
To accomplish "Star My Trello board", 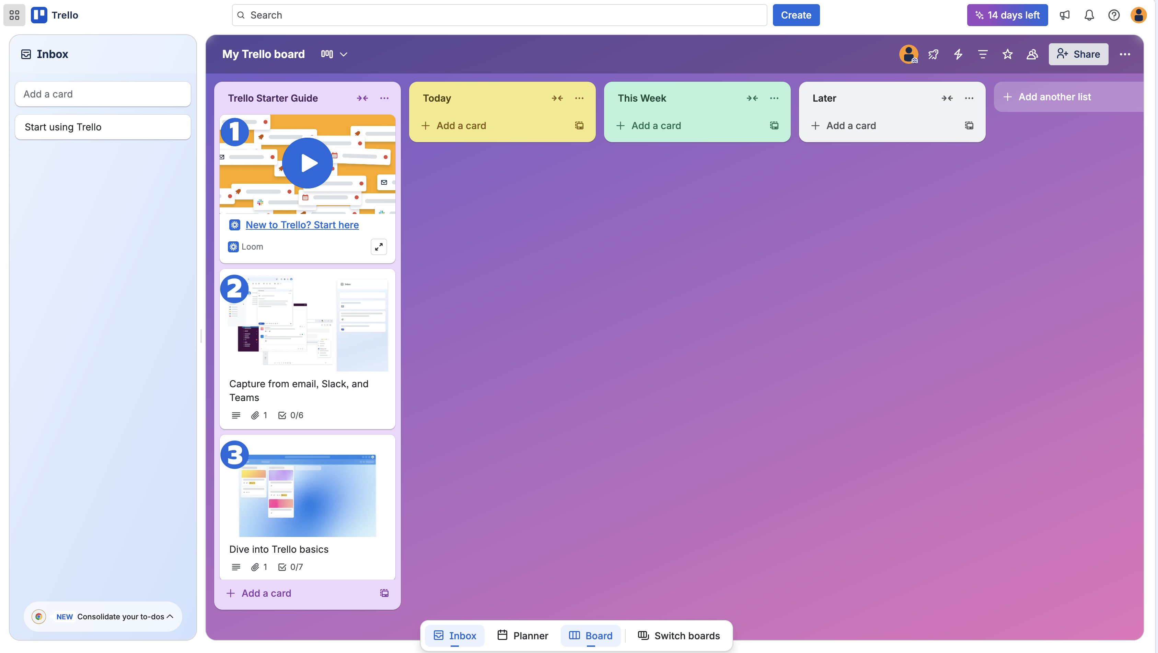I will [x=1007, y=54].
